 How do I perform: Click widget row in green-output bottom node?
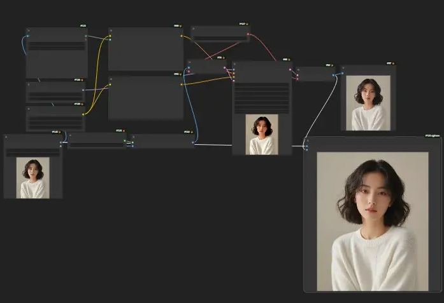point(97,145)
